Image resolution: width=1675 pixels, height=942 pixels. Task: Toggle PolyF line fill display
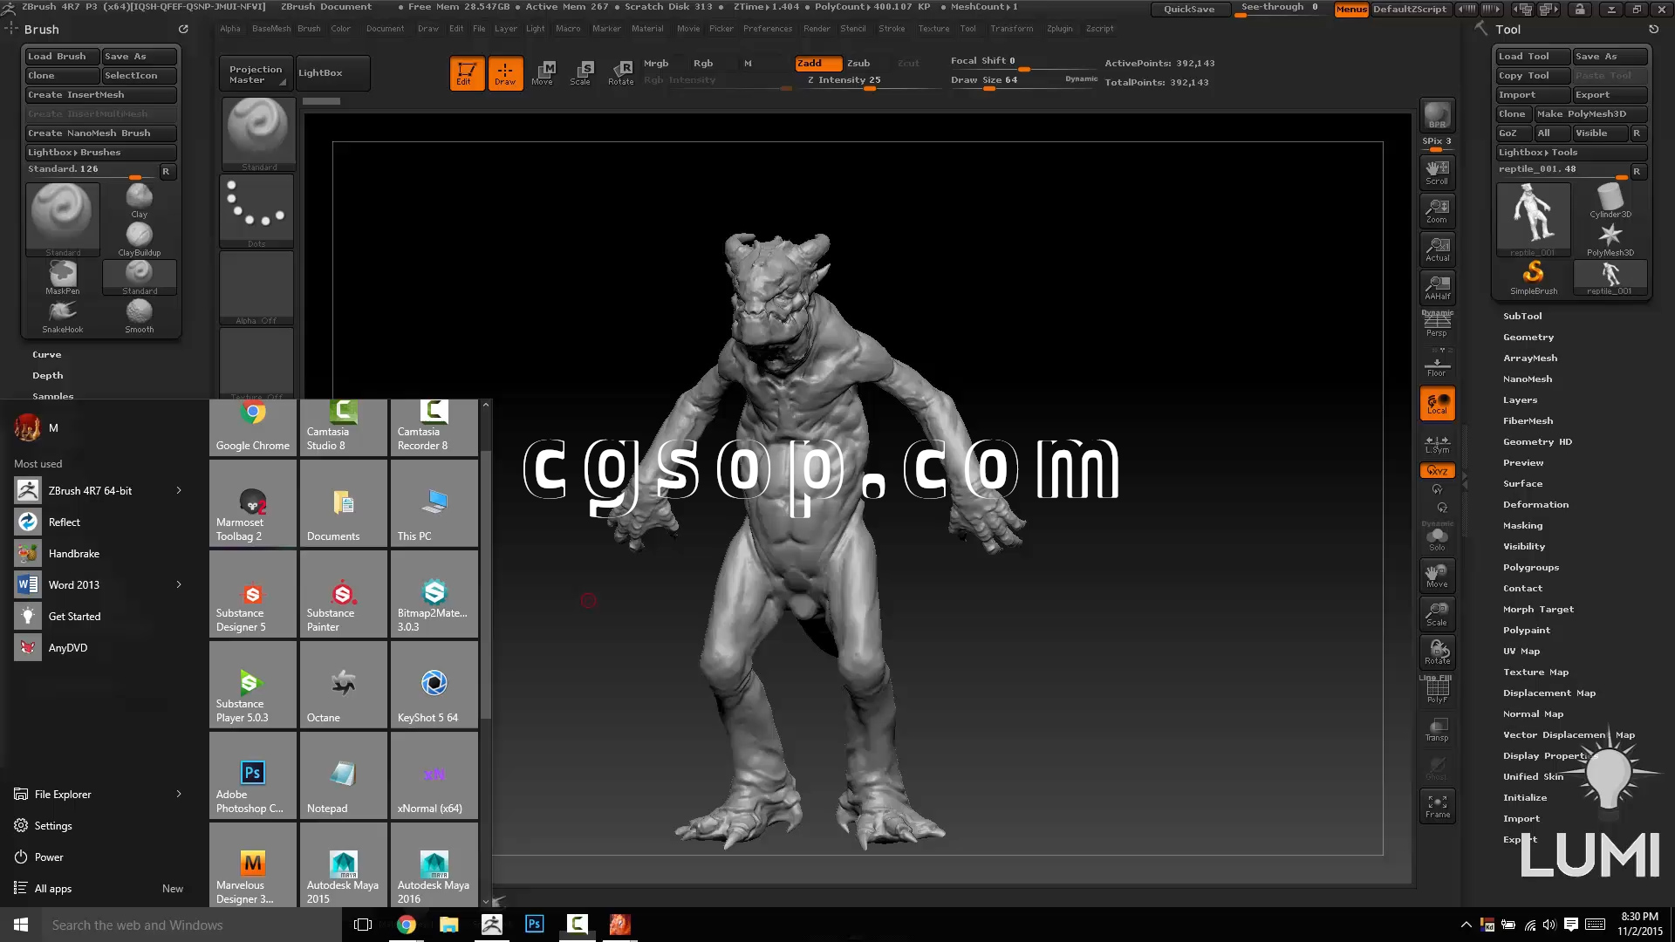point(1437,691)
